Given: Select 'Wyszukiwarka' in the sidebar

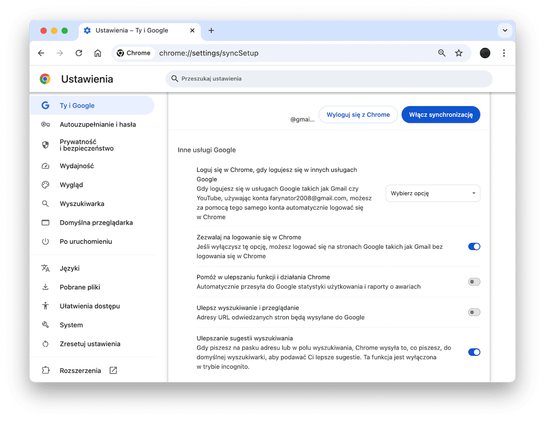Looking at the screenshot, I should click(x=82, y=204).
